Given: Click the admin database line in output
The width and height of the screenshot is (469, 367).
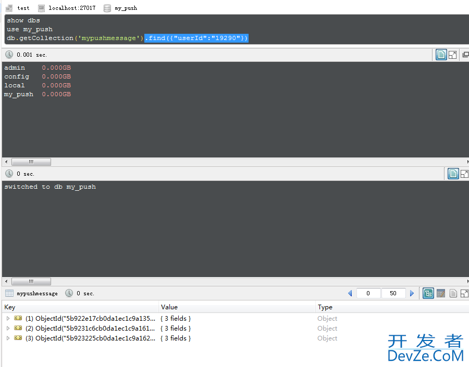Looking at the screenshot, I should click(x=38, y=68).
